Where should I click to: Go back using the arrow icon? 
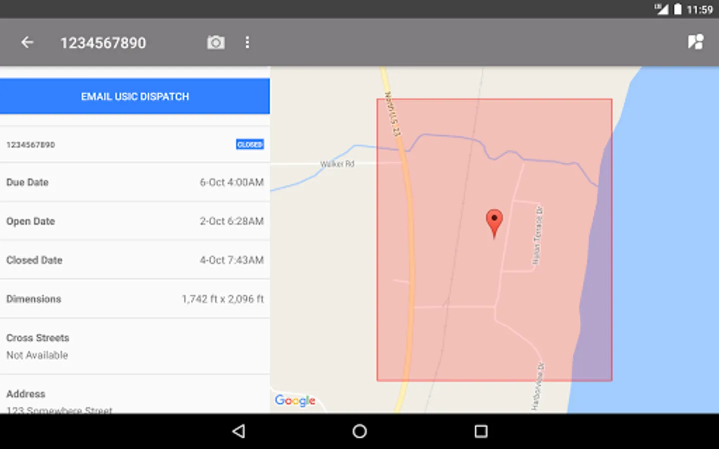point(27,43)
